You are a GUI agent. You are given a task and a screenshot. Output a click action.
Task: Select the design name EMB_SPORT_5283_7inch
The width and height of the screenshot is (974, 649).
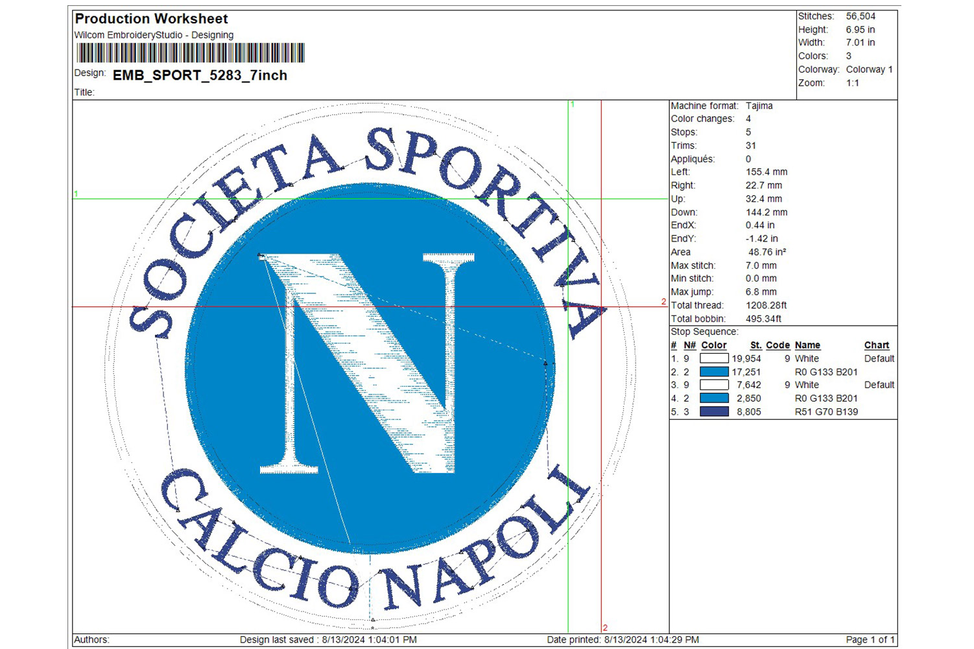200,75
